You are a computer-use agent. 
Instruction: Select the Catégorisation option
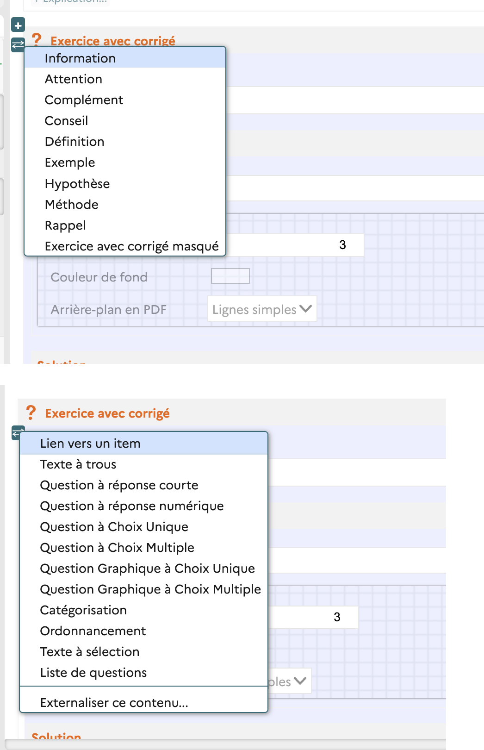(x=83, y=610)
